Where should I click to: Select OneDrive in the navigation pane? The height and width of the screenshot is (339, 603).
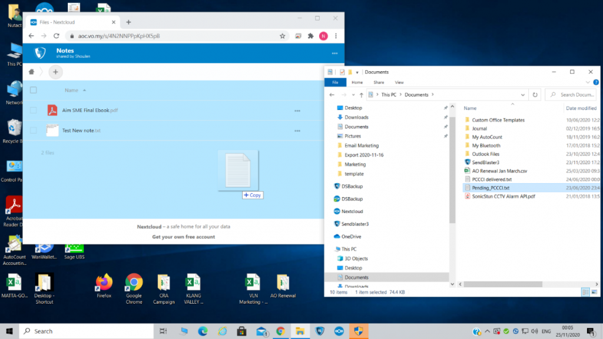pos(351,237)
